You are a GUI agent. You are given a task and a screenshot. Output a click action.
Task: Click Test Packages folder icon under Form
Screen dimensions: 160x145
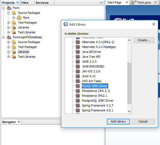click(14, 22)
